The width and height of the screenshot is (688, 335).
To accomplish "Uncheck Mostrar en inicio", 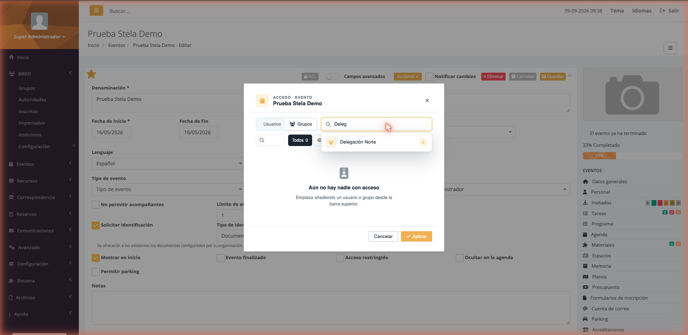I will point(96,258).
